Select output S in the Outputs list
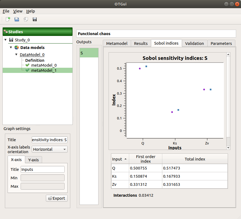Screen dimensions: 241x219 click(x=88, y=53)
